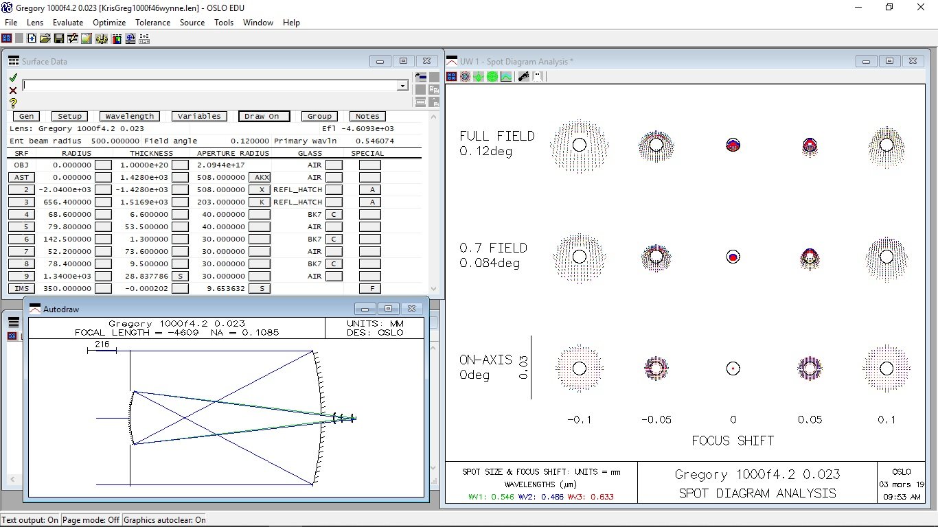
Task: Open the AKX aperture options on AST row
Action: (x=262, y=177)
